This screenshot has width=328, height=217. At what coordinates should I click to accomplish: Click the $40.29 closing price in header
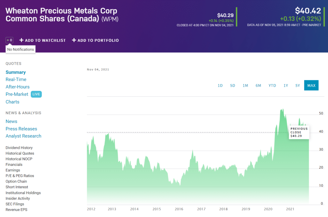(x=225, y=15)
